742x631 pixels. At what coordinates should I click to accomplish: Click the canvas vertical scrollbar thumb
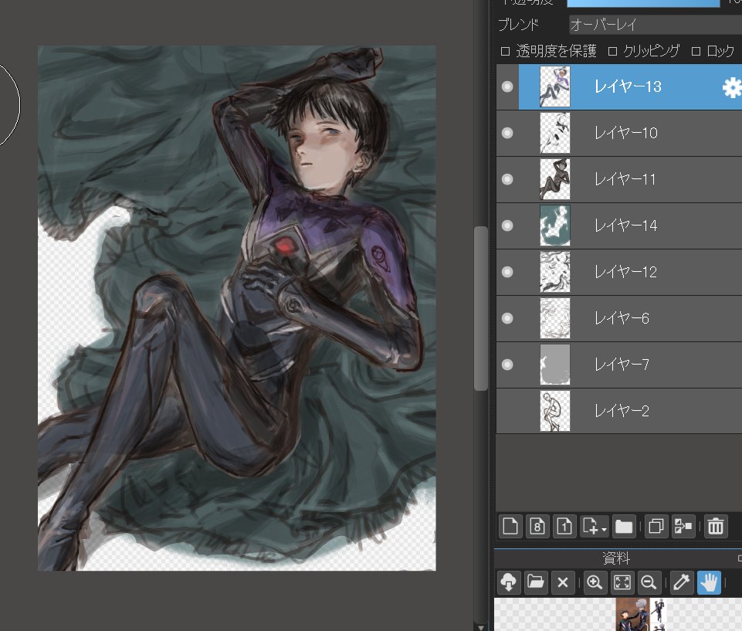point(481,309)
